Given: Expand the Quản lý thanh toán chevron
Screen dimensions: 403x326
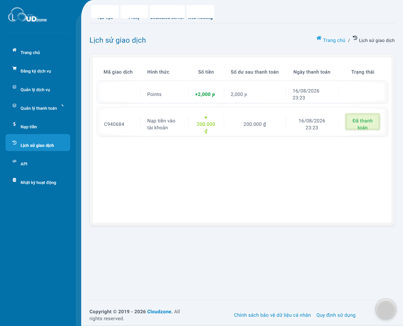Looking at the screenshot, I should click(62, 105).
